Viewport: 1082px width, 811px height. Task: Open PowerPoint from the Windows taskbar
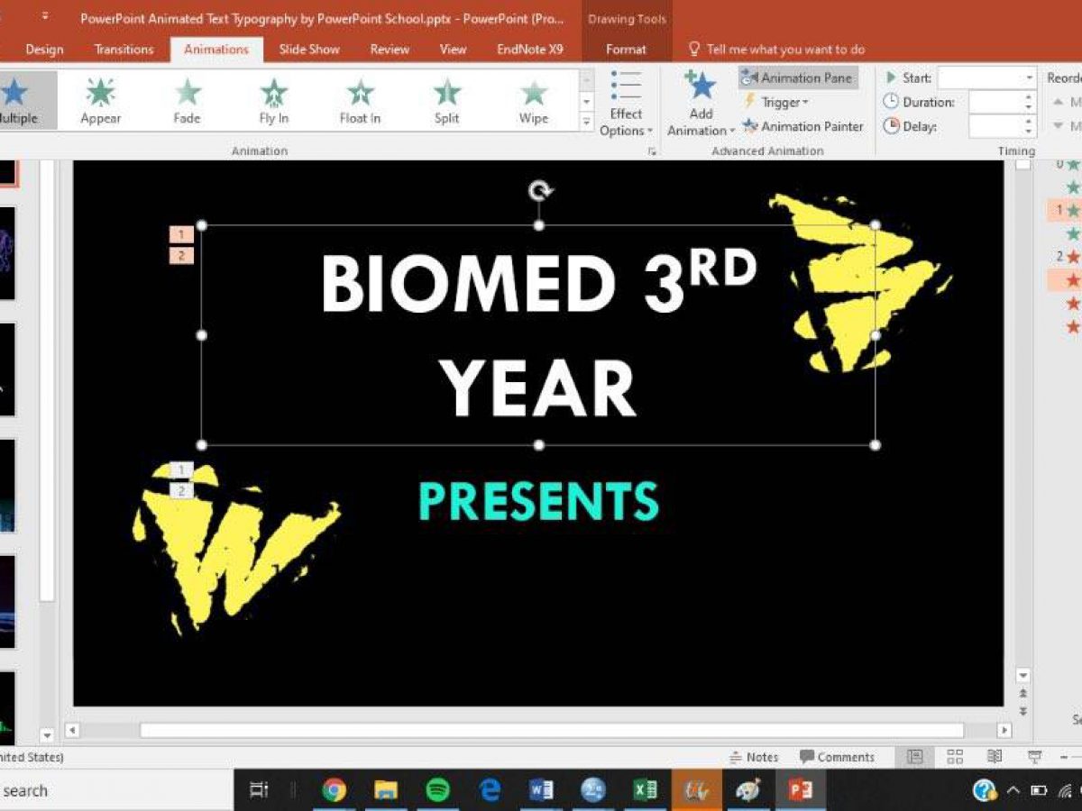[800, 790]
